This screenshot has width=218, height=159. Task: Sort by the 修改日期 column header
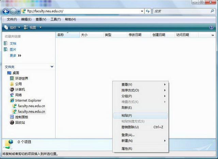click(139, 35)
